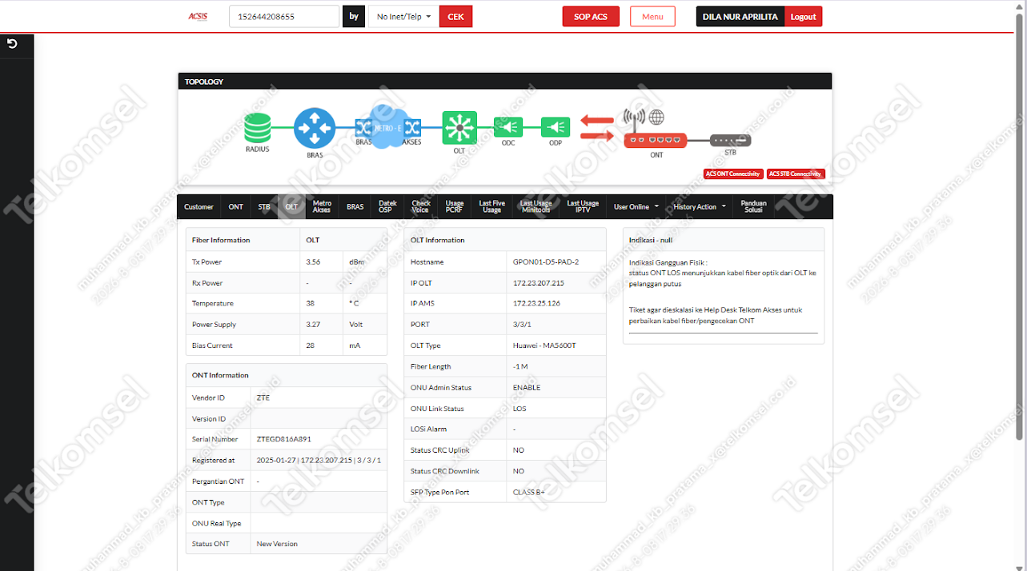Select Fiber Length value -1 M
The height and width of the screenshot is (571, 1027).
tap(520, 366)
